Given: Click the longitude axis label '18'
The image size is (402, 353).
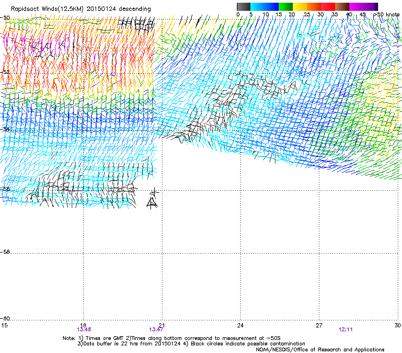Looking at the screenshot, I should (x=83, y=325).
